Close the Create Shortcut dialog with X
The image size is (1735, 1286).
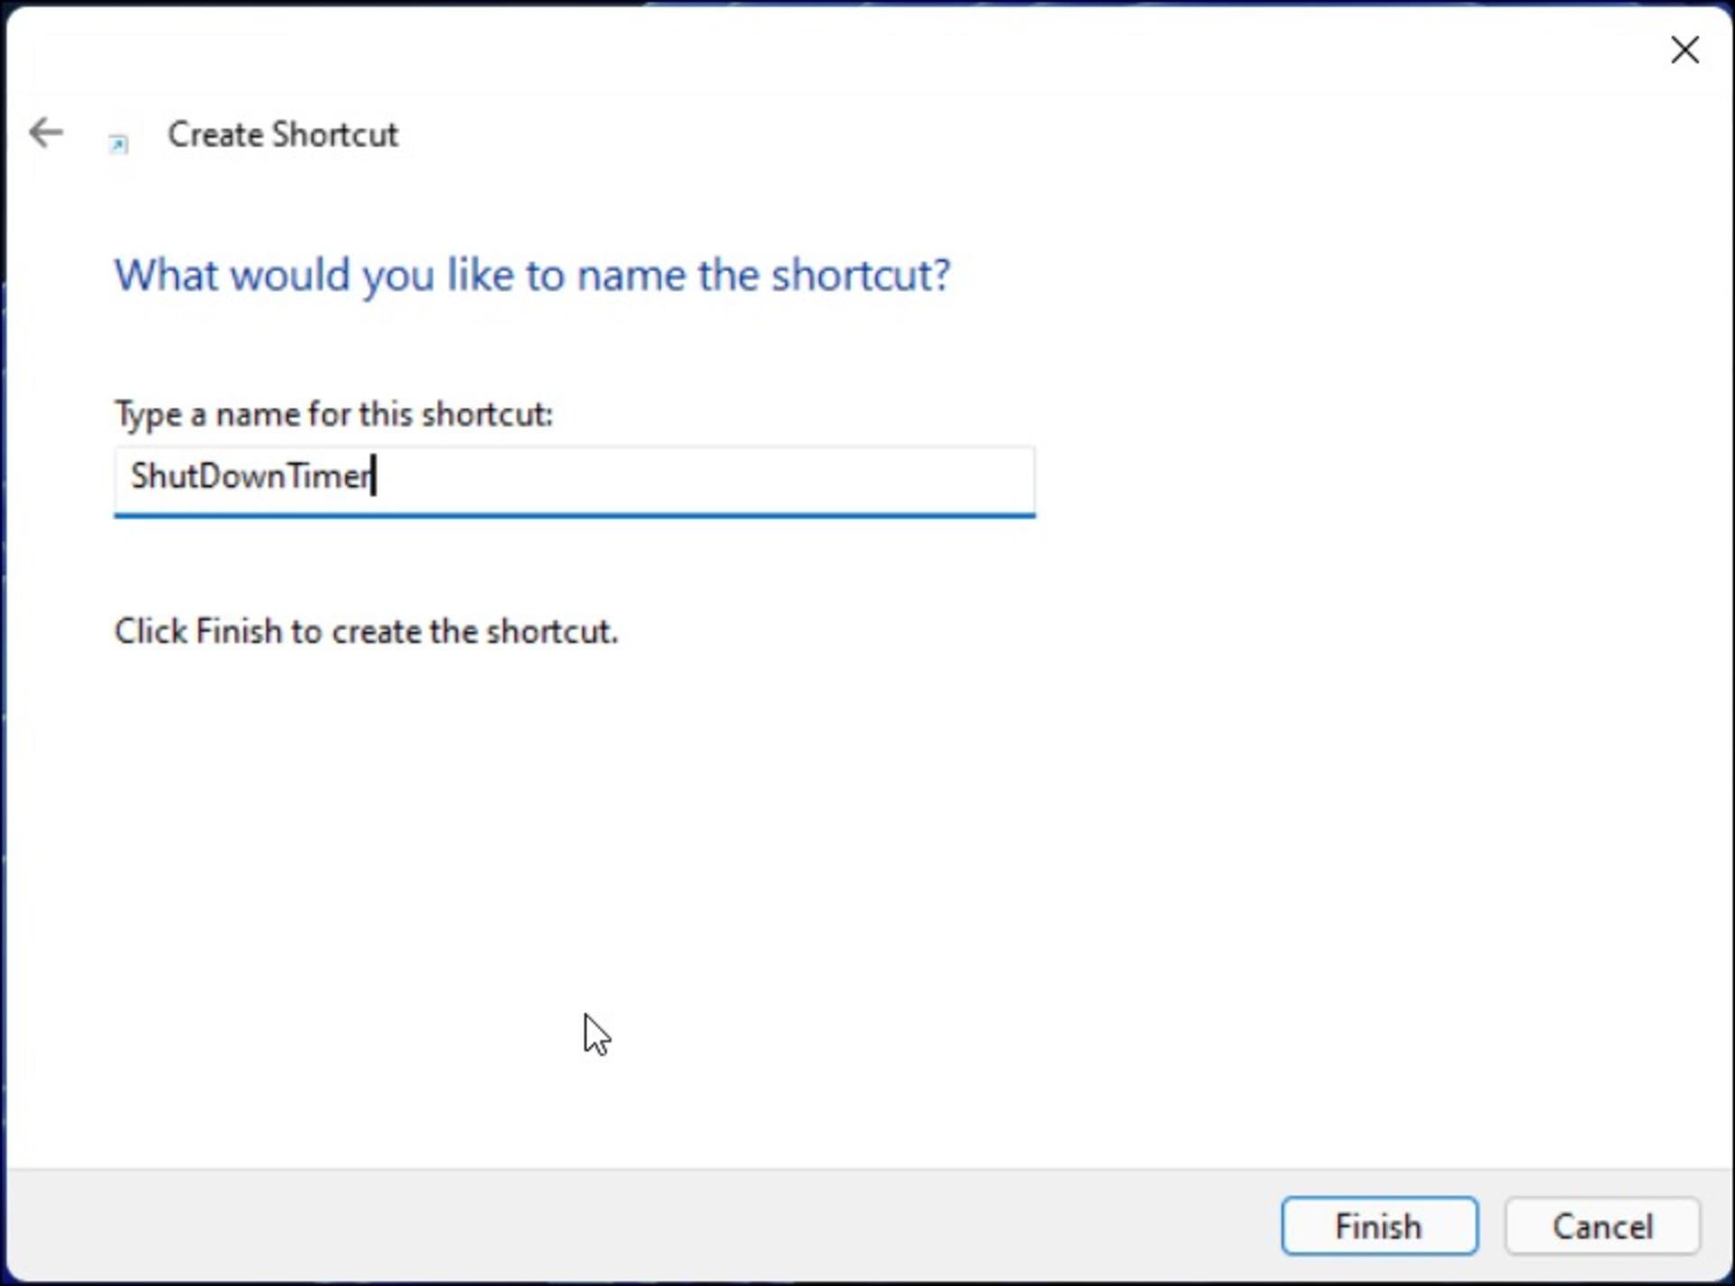(1684, 50)
